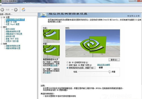Open 调整视频颜色设置 page
Screen dimensions: 142x99
coord(13,46)
